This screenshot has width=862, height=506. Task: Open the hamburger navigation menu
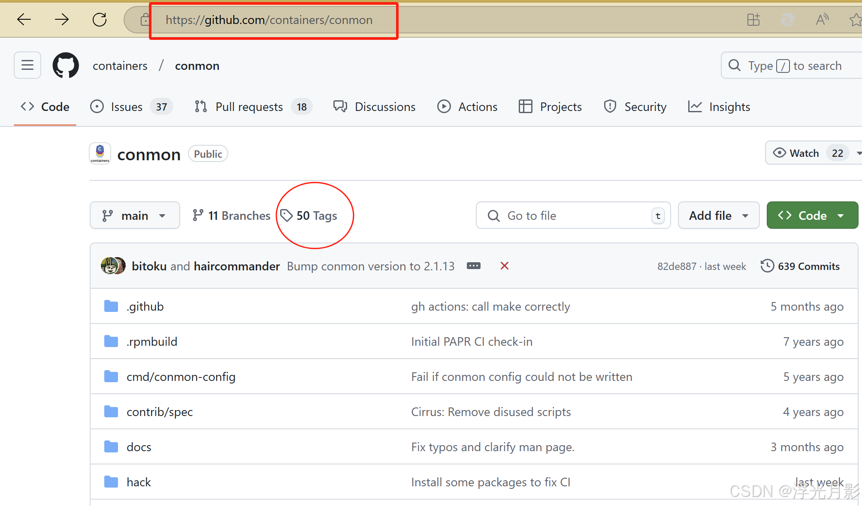(27, 65)
